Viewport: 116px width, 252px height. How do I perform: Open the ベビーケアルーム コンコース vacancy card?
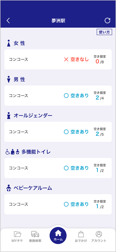58,204
